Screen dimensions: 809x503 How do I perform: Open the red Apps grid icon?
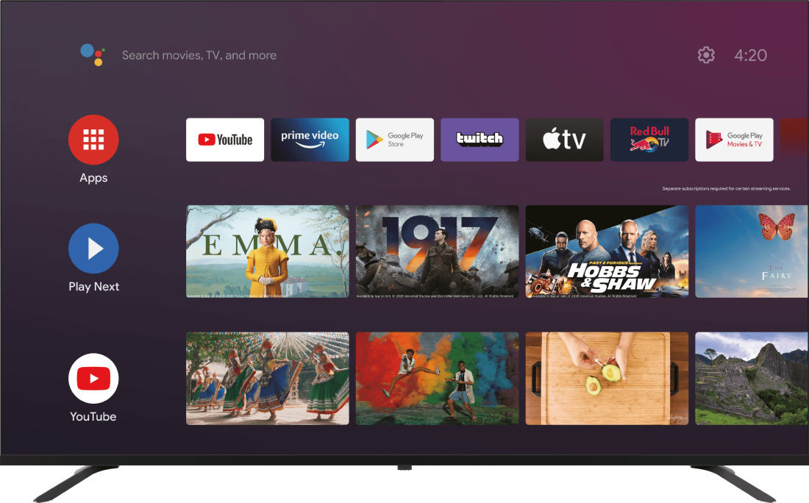pyautogui.click(x=93, y=140)
